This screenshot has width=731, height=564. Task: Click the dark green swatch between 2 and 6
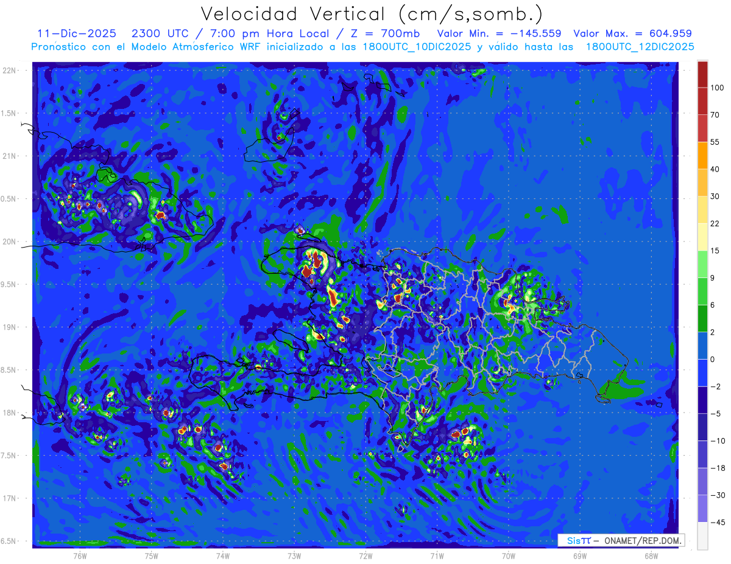(x=702, y=318)
